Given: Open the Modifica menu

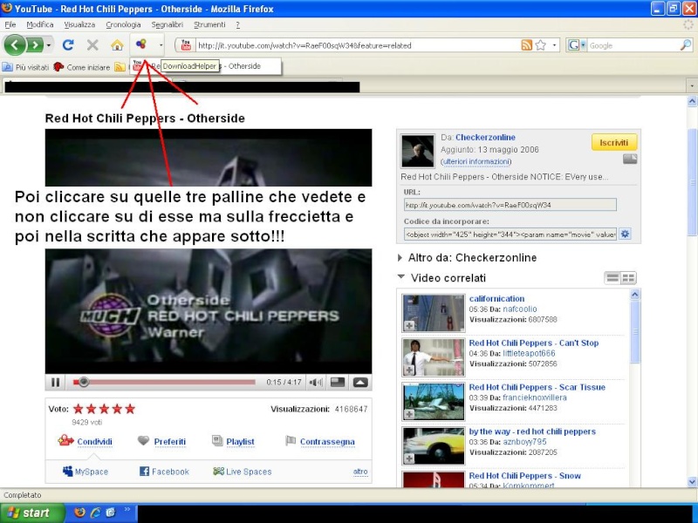Looking at the screenshot, I should [39, 24].
